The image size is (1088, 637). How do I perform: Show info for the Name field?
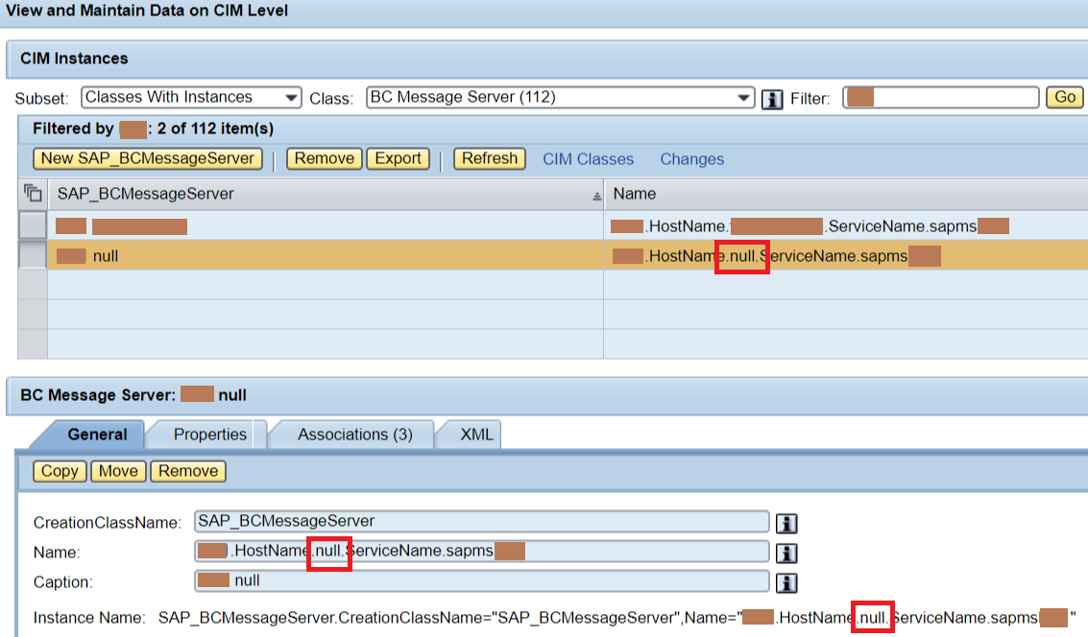(x=786, y=554)
